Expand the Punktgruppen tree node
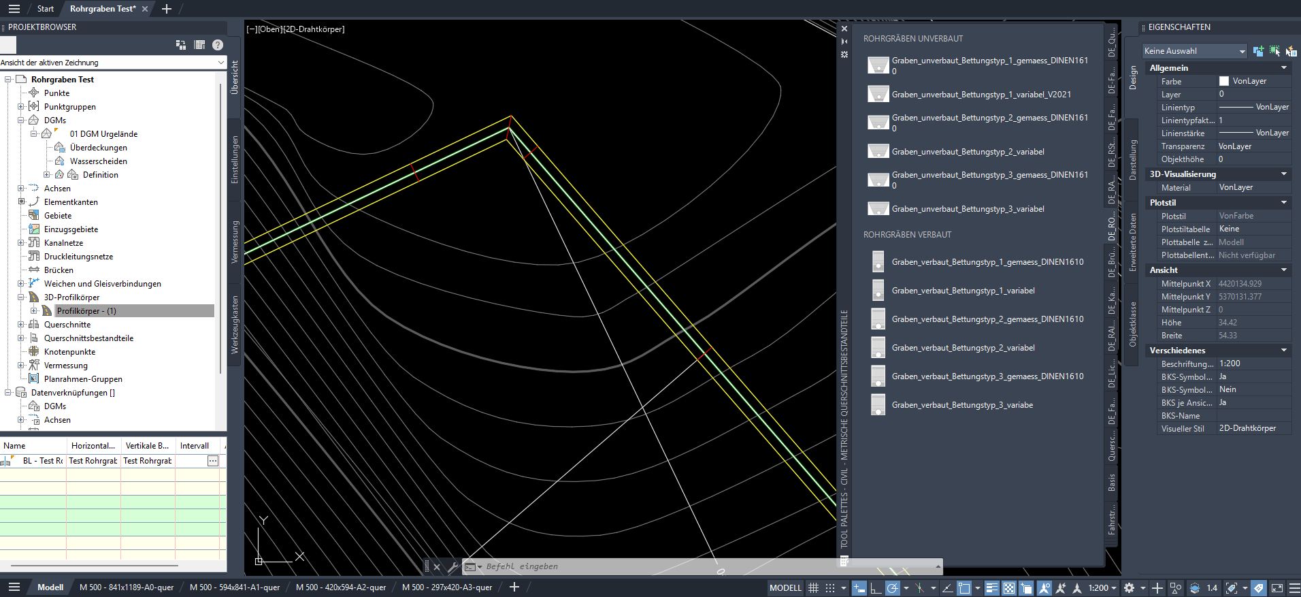This screenshot has height=597, width=1301. click(21, 107)
